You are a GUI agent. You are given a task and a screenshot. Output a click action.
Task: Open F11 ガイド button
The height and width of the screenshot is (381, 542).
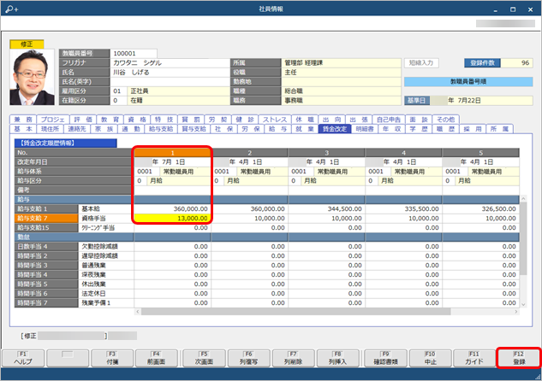pyautogui.click(x=474, y=358)
